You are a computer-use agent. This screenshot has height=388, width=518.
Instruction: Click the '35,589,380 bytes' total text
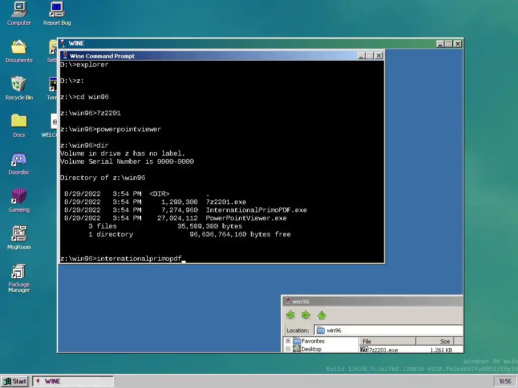click(x=210, y=226)
